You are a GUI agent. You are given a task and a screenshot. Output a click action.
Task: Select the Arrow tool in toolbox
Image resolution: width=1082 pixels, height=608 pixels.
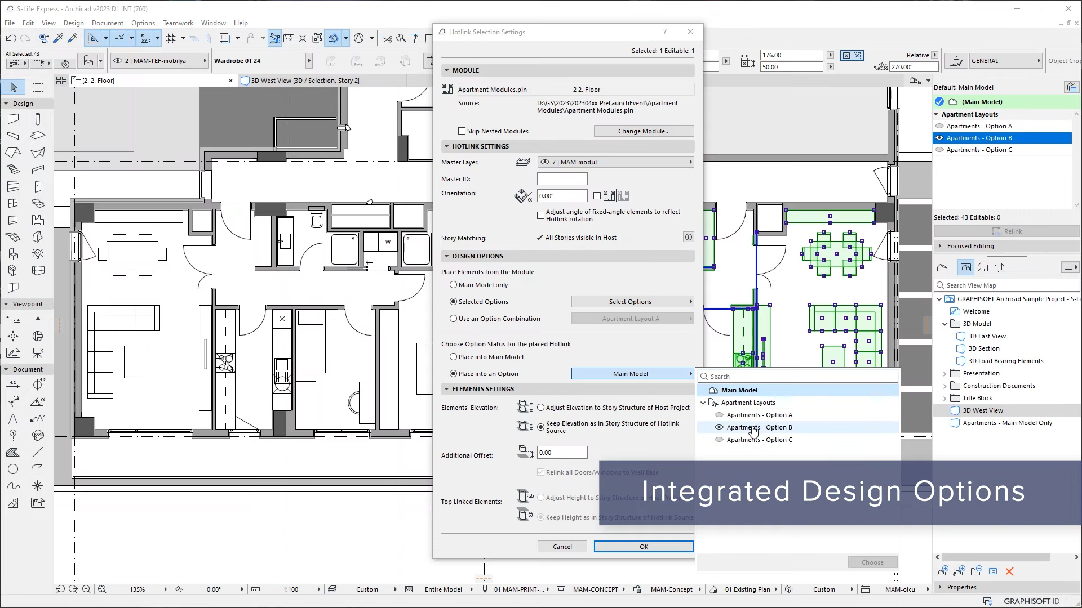tap(14, 87)
